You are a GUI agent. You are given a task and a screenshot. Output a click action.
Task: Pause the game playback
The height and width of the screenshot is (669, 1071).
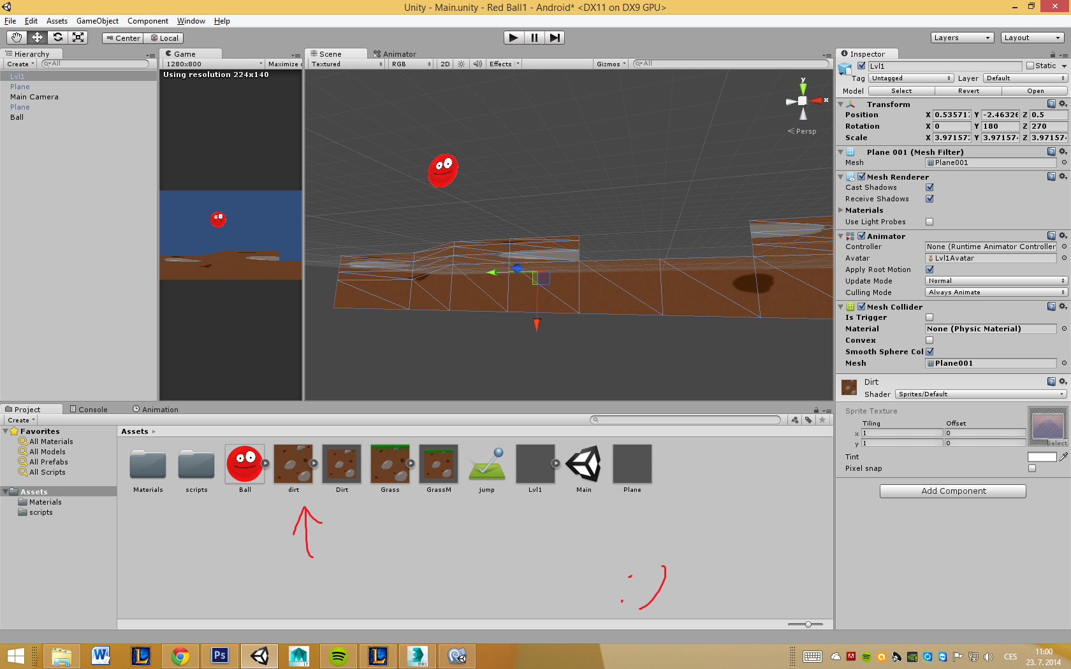(534, 38)
